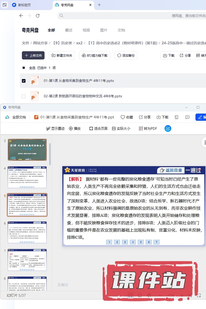
Task: Click page 4 button on slide
Action: click(133, 242)
